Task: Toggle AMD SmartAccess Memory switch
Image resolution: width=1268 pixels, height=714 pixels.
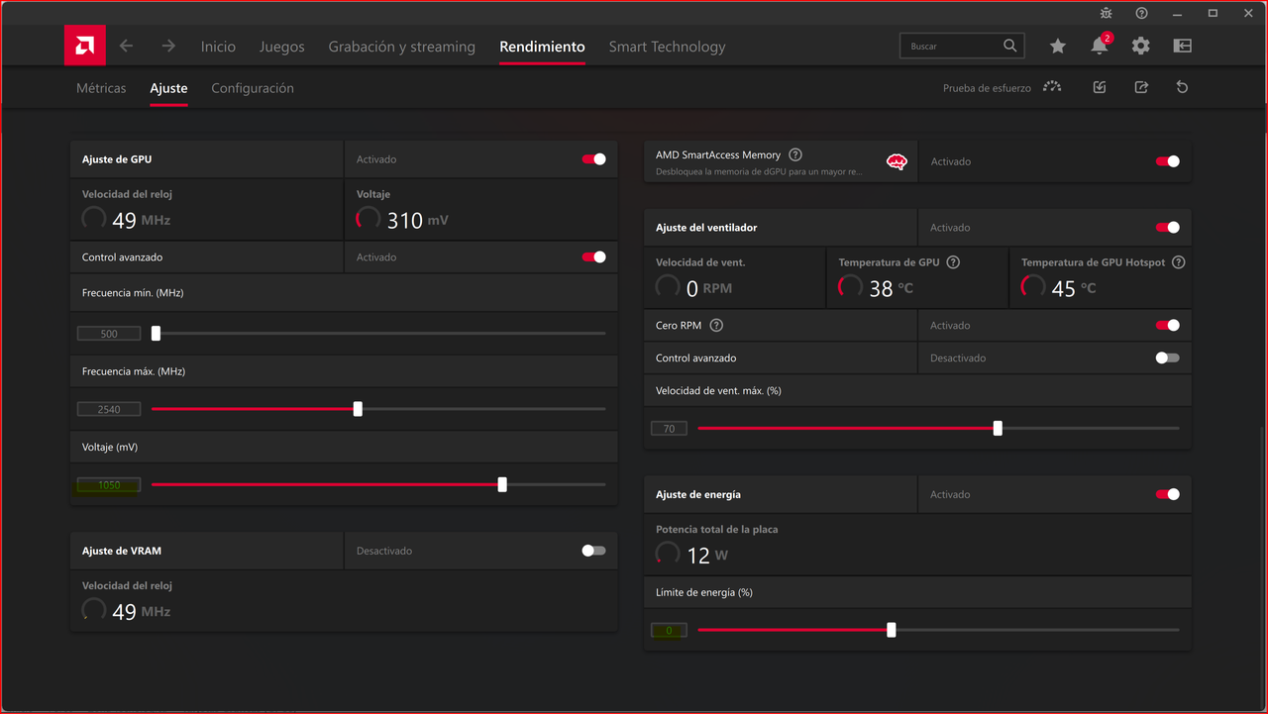Action: (x=1168, y=161)
